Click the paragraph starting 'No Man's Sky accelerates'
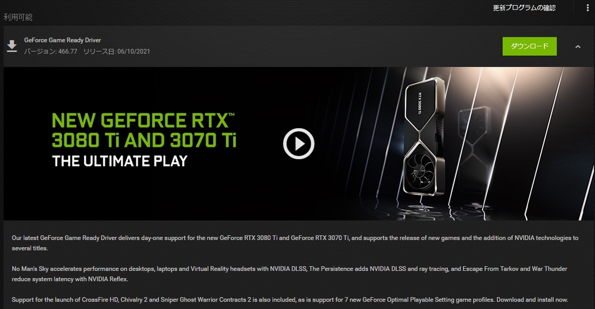The width and height of the screenshot is (595, 309). click(x=289, y=274)
